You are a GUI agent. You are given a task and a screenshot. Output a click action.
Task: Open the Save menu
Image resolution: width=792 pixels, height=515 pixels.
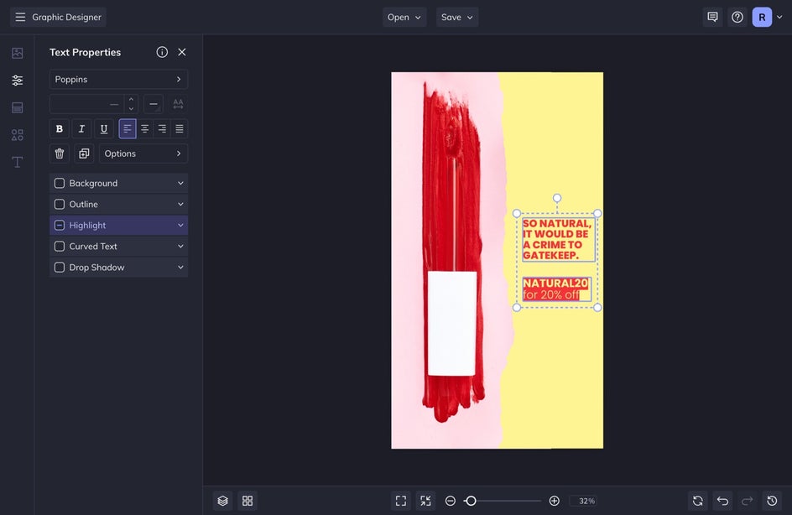click(x=457, y=17)
